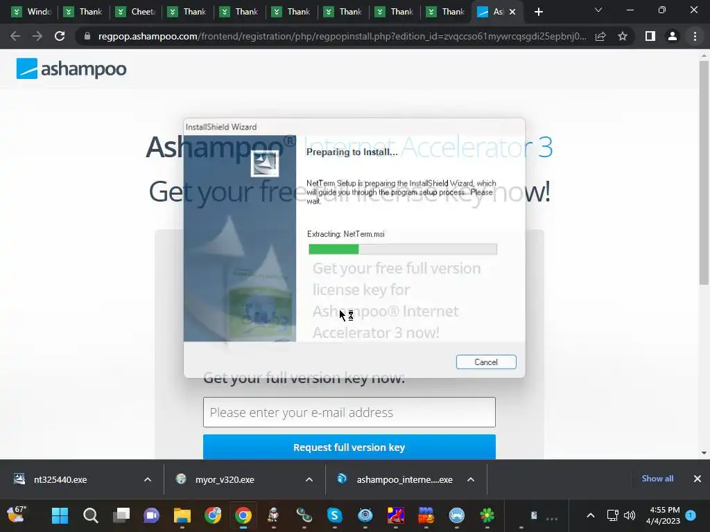The image size is (710, 532).
Task: Open the colorful blocks app in taskbar
Action: click(426, 515)
